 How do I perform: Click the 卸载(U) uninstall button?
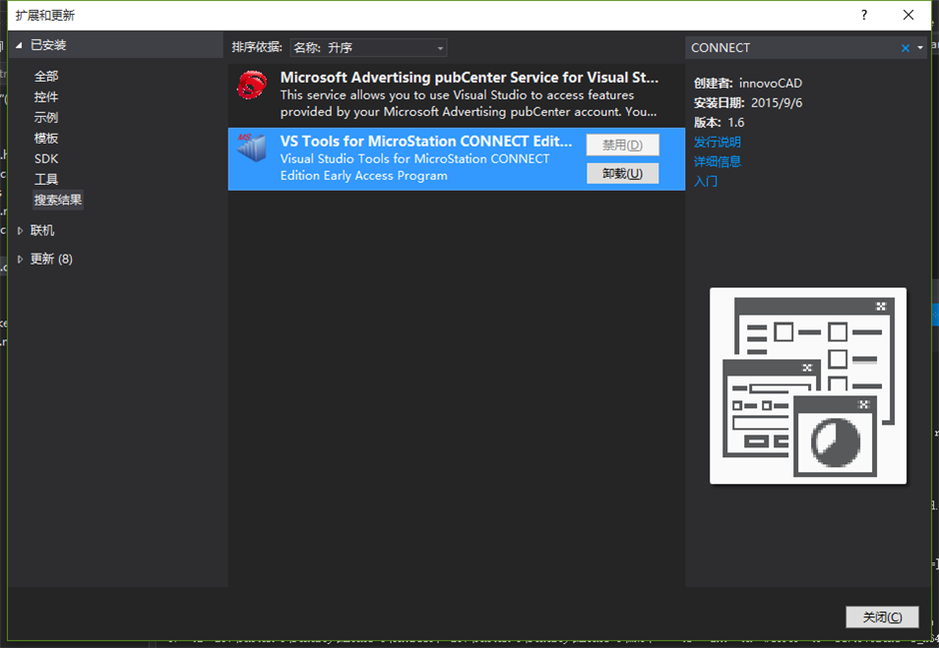(622, 174)
